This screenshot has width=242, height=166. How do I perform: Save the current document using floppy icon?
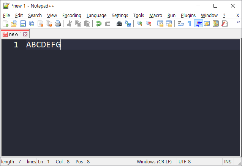[x=23, y=24]
